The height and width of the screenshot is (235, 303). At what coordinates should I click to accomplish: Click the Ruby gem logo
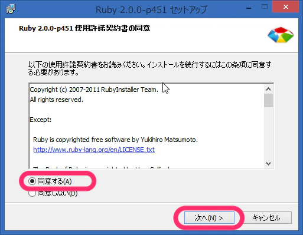pyautogui.click(x=281, y=35)
